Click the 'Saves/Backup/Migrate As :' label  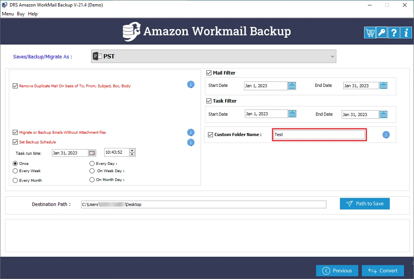pos(43,57)
